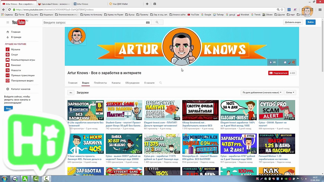
Task: Open Monopoliya.ch вывел 694 руб thumbnail
Action: [200, 144]
